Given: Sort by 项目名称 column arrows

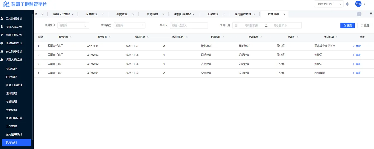Looking at the screenshot, I should coord(71,37).
